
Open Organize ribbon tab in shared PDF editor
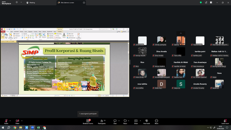30,31
